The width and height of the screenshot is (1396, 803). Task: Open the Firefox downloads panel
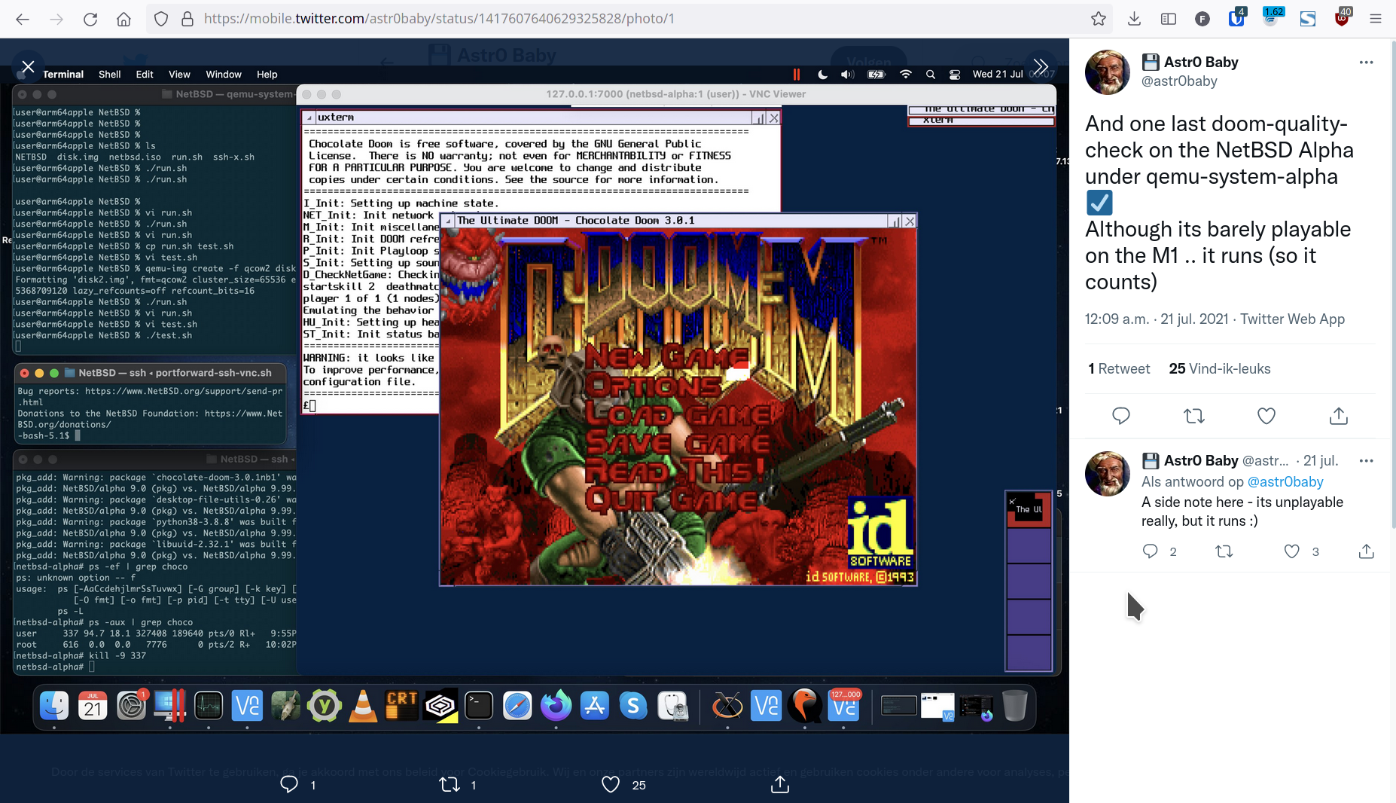[1134, 18]
